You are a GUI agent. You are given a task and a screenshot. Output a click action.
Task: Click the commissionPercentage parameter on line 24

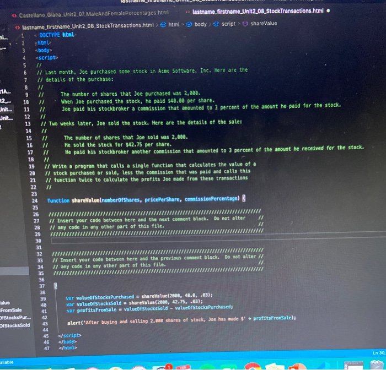[211, 199]
